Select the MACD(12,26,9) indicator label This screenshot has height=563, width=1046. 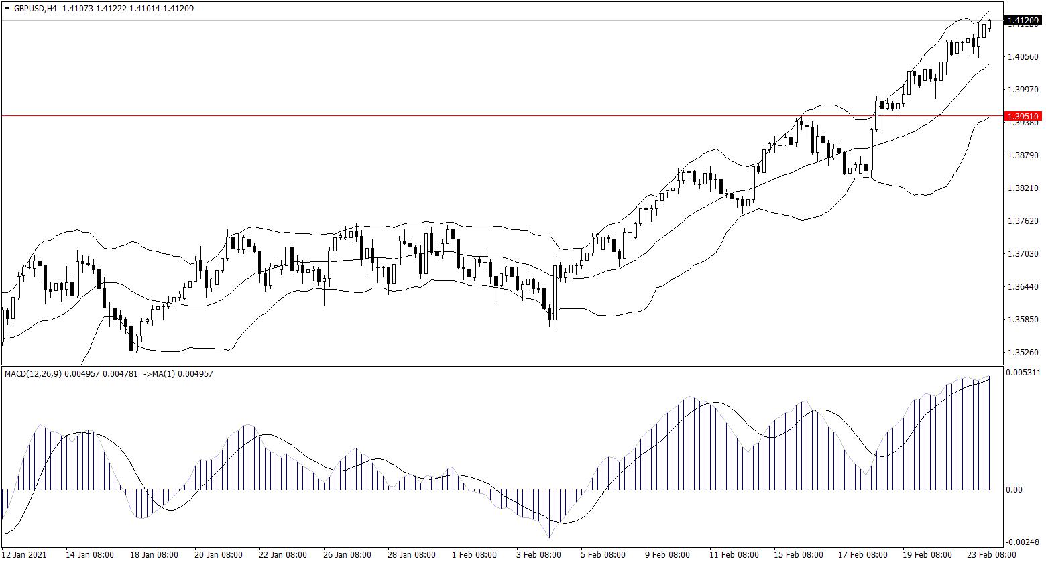[33, 373]
